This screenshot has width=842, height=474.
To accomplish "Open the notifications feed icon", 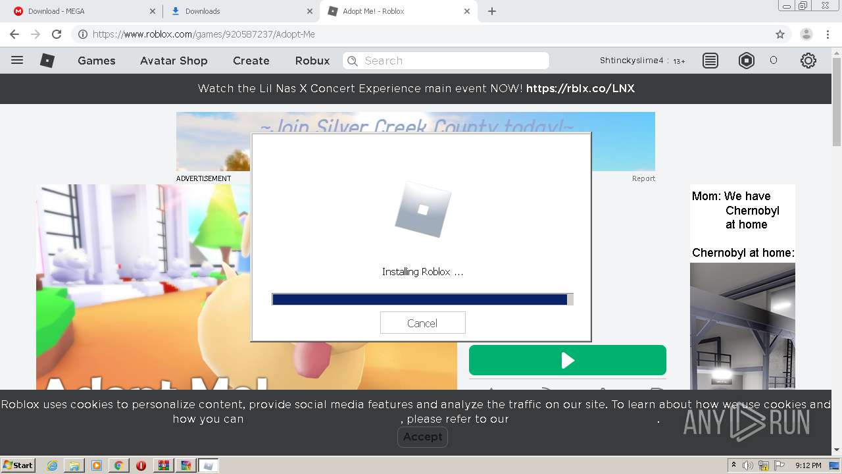I will [x=710, y=61].
